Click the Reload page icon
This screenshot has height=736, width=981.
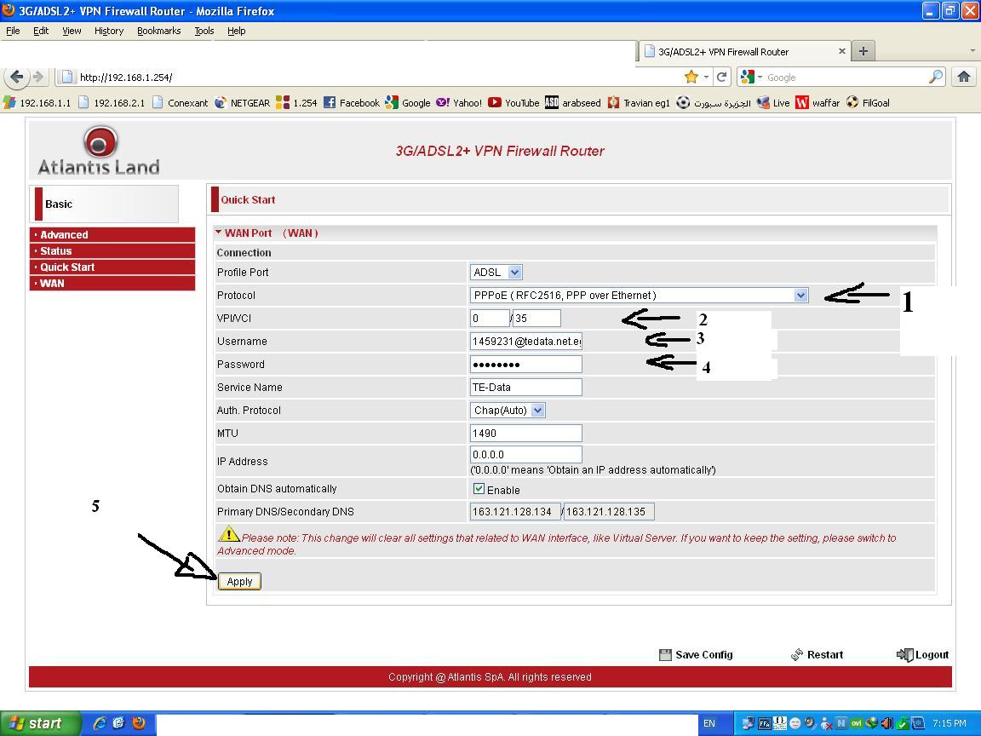(722, 77)
